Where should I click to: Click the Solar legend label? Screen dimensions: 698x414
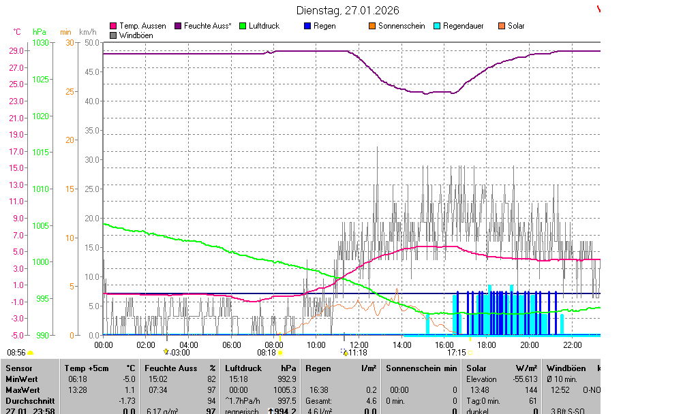[516, 26]
